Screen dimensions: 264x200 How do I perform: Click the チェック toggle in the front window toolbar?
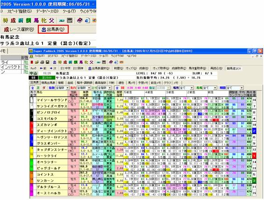(x=33, y=69)
